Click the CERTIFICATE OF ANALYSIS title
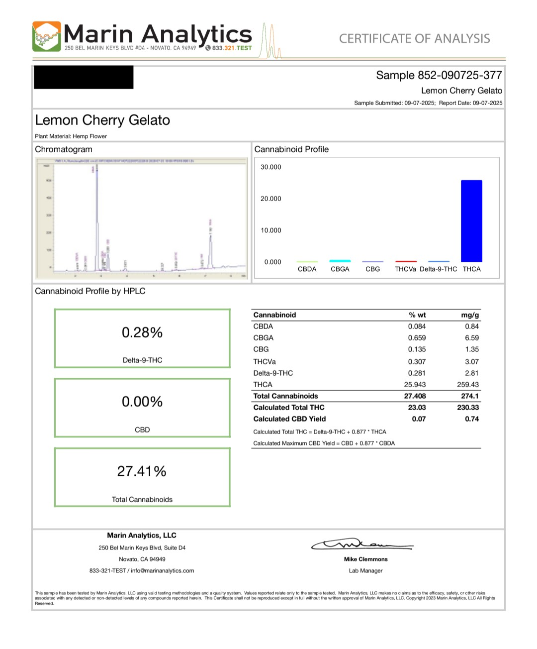Viewport: 537px width, 649px height. [x=415, y=39]
